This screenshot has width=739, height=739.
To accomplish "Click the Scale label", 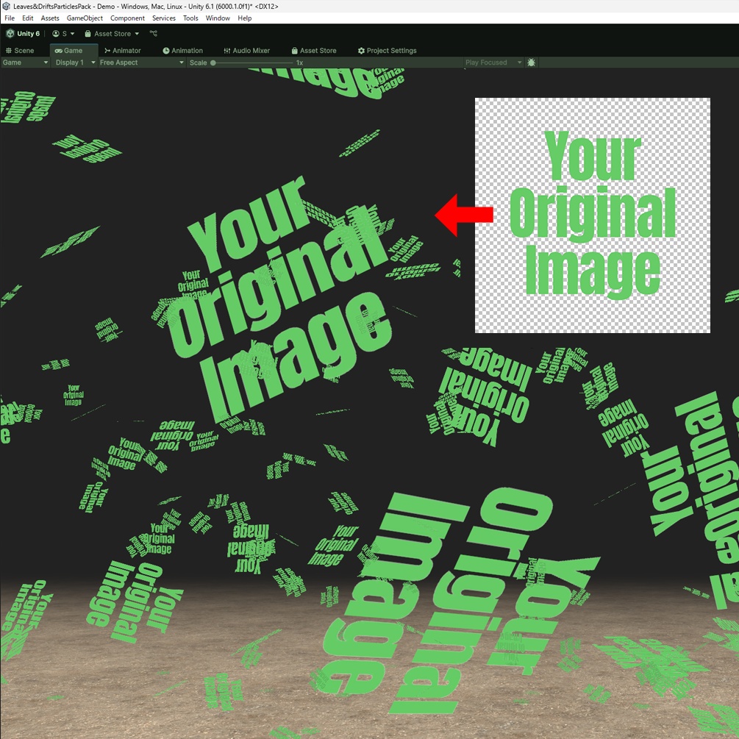I will (x=198, y=63).
